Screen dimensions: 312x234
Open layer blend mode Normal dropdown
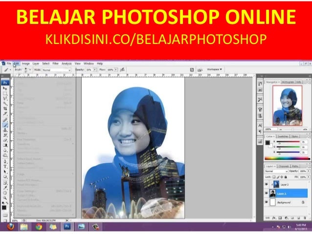click(276, 171)
